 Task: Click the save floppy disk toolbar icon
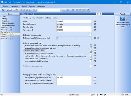coord(27,10)
